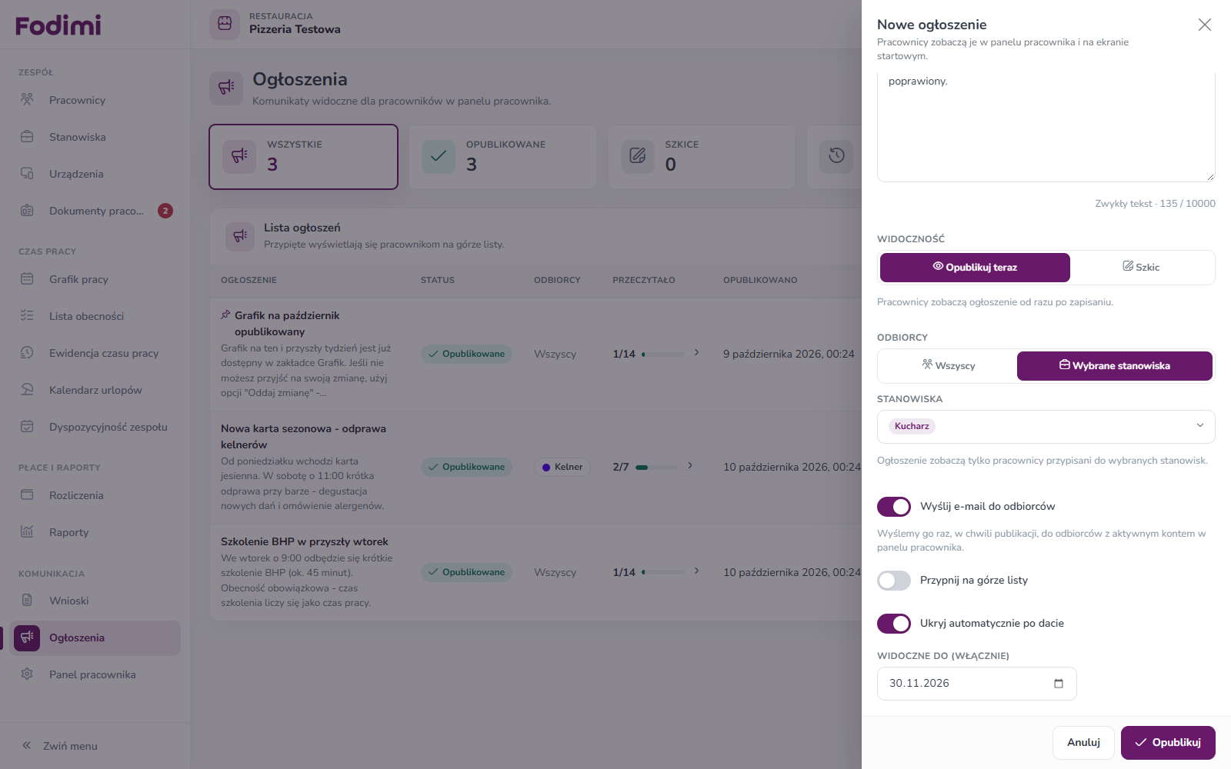
Task: Click the Opublikuj button
Action: (x=1168, y=743)
